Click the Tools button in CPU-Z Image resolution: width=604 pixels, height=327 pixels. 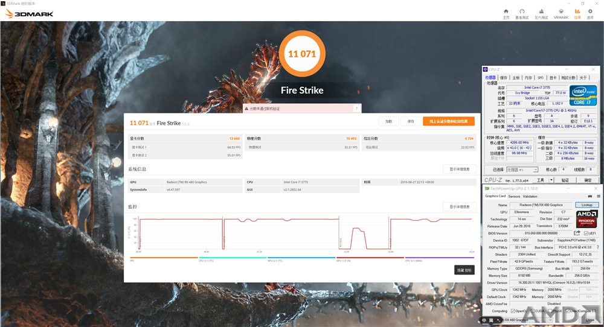[541, 180]
